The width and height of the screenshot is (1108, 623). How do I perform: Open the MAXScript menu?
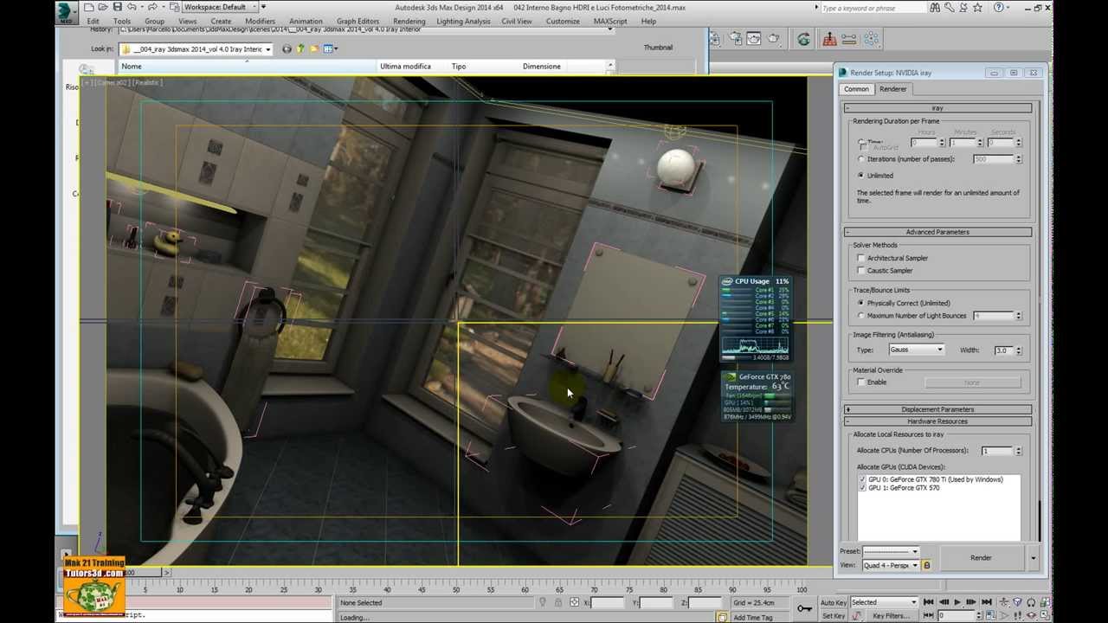[x=610, y=21]
